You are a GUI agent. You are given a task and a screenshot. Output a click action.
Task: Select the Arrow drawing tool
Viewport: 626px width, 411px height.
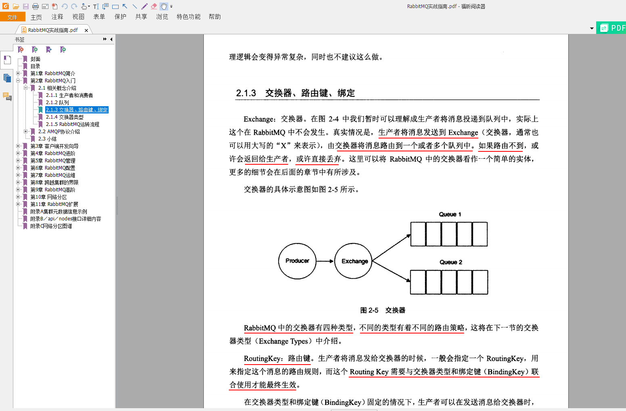(x=125, y=6)
